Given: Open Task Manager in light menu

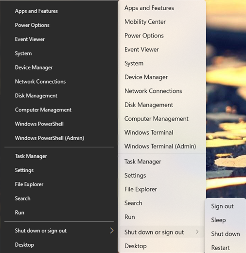Looking at the screenshot, I should (x=142, y=162).
